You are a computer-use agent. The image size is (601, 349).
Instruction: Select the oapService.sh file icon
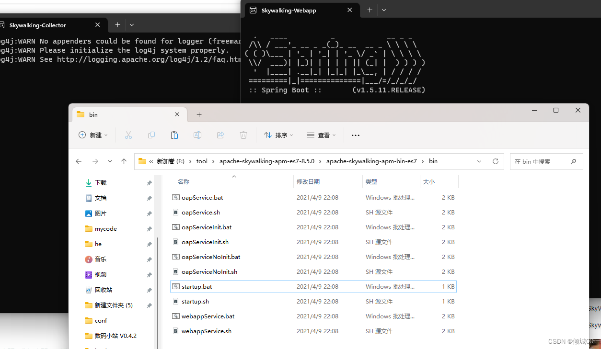pyautogui.click(x=176, y=212)
